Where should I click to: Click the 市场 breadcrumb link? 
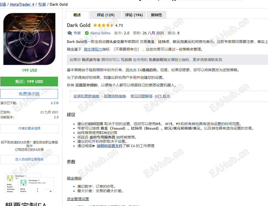click(x=3, y=4)
